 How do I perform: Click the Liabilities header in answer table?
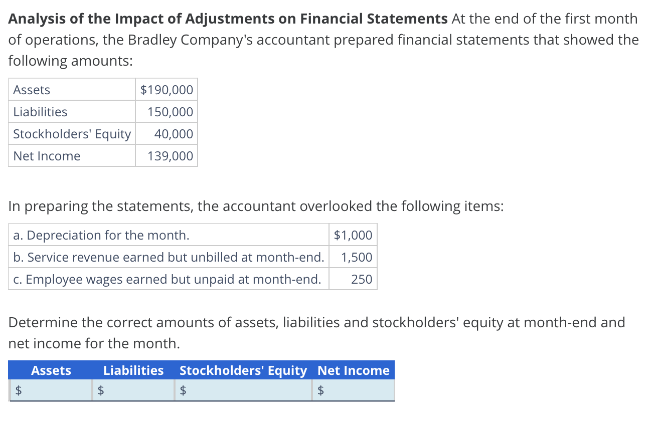133,370
